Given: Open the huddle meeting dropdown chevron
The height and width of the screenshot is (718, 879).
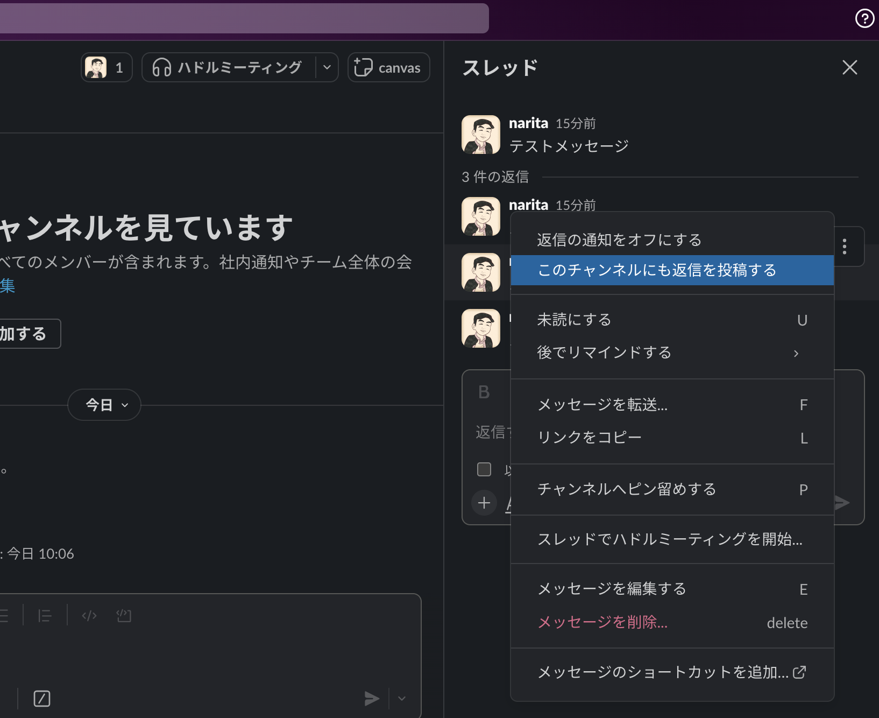Looking at the screenshot, I should (326, 67).
